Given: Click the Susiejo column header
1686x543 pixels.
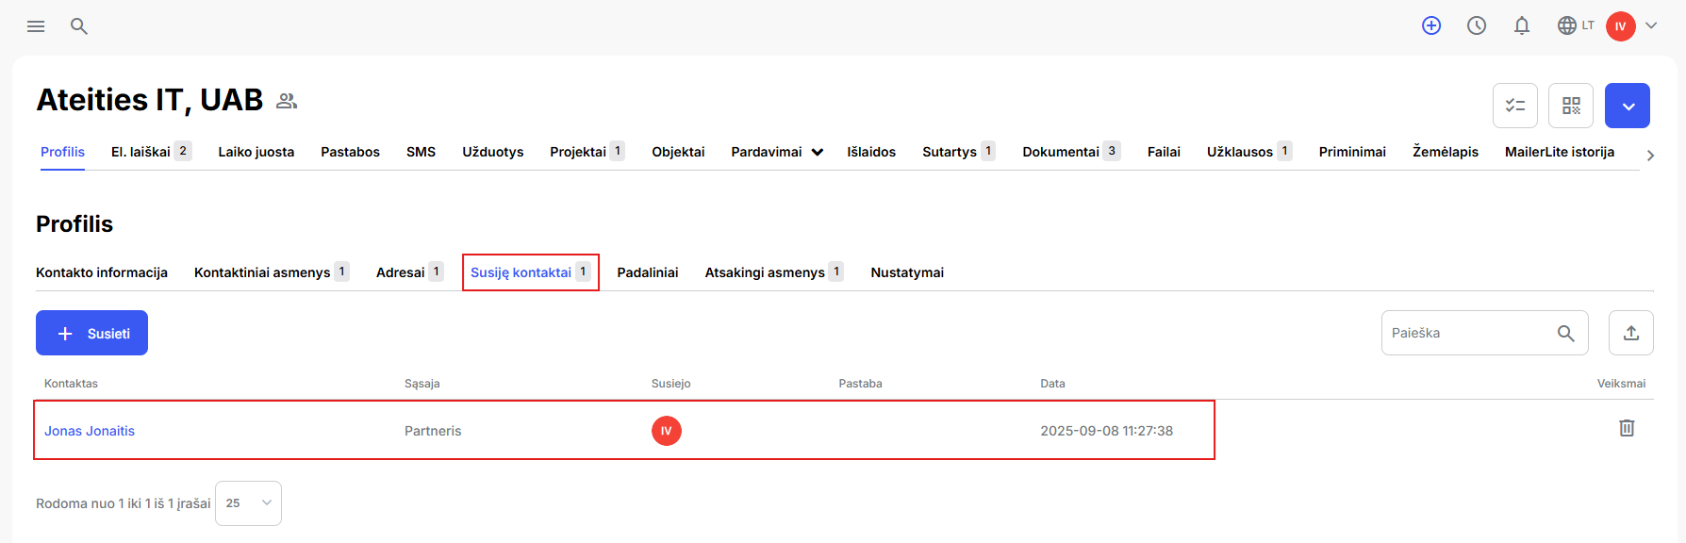Looking at the screenshot, I should pyautogui.click(x=671, y=384).
